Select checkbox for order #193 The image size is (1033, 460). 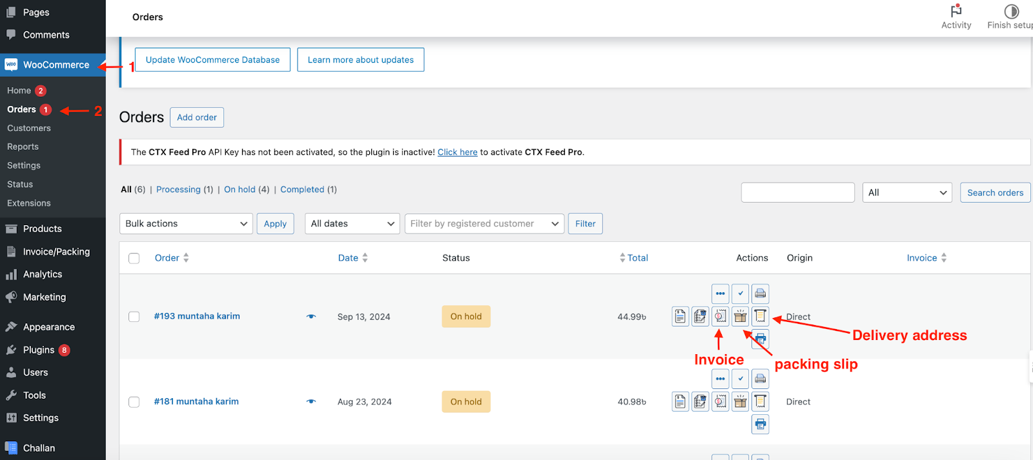click(x=134, y=317)
